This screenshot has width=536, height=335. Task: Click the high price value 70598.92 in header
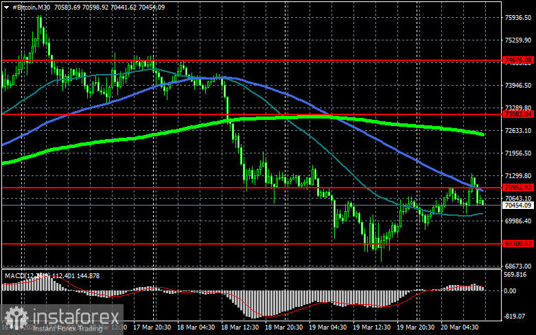click(95, 7)
